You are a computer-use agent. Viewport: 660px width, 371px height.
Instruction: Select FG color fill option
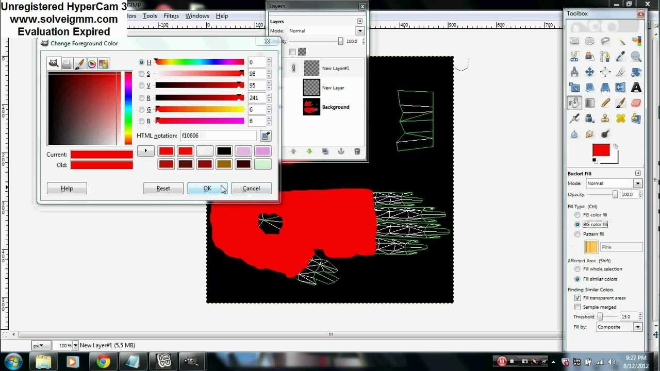click(x=577, y=215)
